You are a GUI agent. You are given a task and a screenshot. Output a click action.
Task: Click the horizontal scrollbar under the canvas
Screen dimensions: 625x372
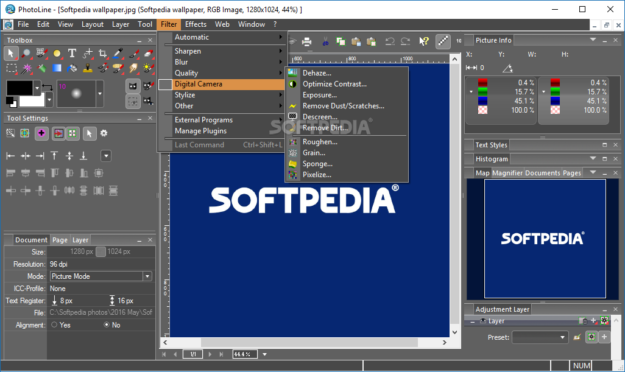click(309, 342)
